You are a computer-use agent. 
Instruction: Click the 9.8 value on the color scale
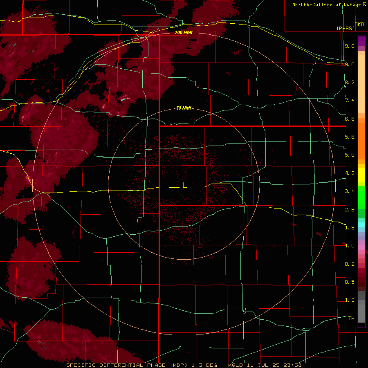pyautogui.click(x=350, y=46)
